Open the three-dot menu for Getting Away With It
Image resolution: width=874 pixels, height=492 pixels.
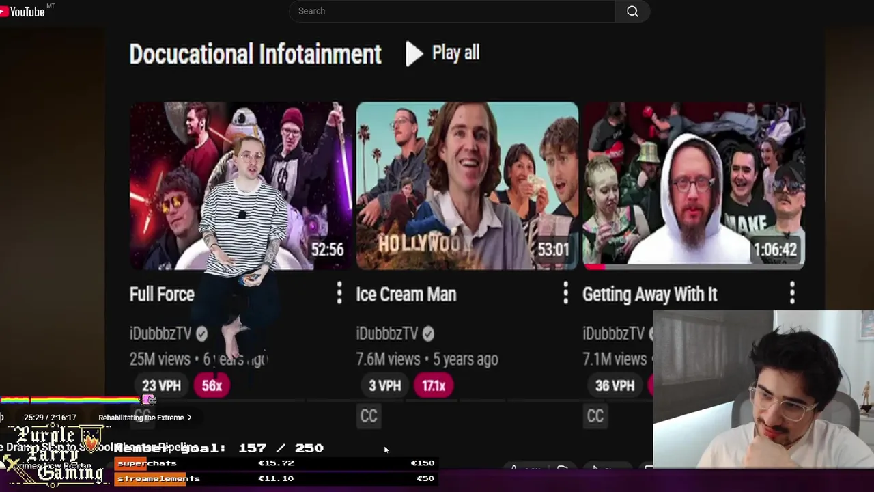(x=792, y=293)
